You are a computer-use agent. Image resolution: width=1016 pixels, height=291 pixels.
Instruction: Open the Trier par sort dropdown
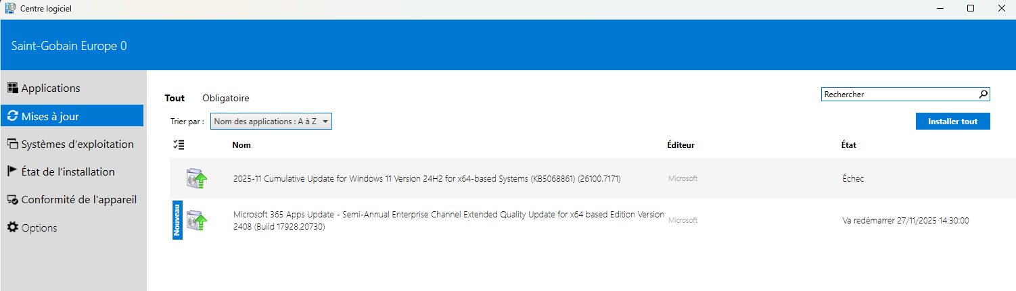point(271,122)
